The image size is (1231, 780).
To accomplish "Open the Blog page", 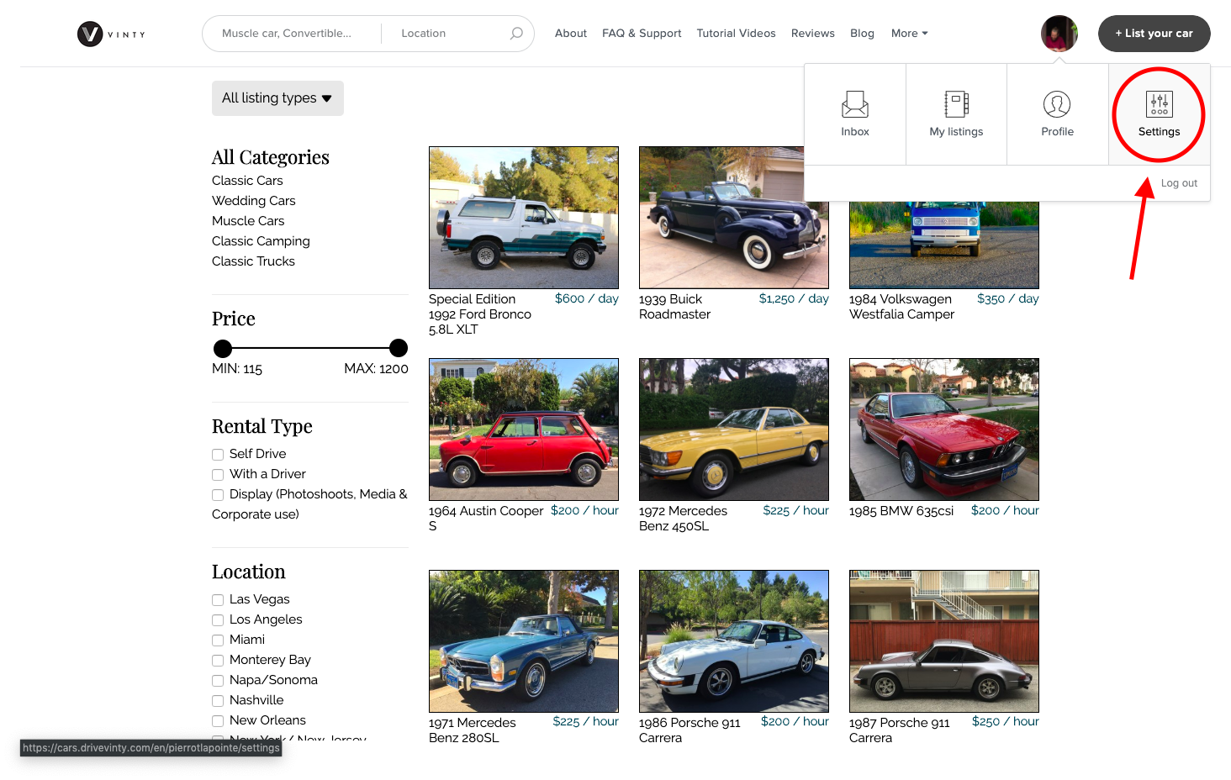I will coord(862,34).
